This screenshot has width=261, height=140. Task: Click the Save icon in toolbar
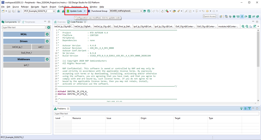9,11
